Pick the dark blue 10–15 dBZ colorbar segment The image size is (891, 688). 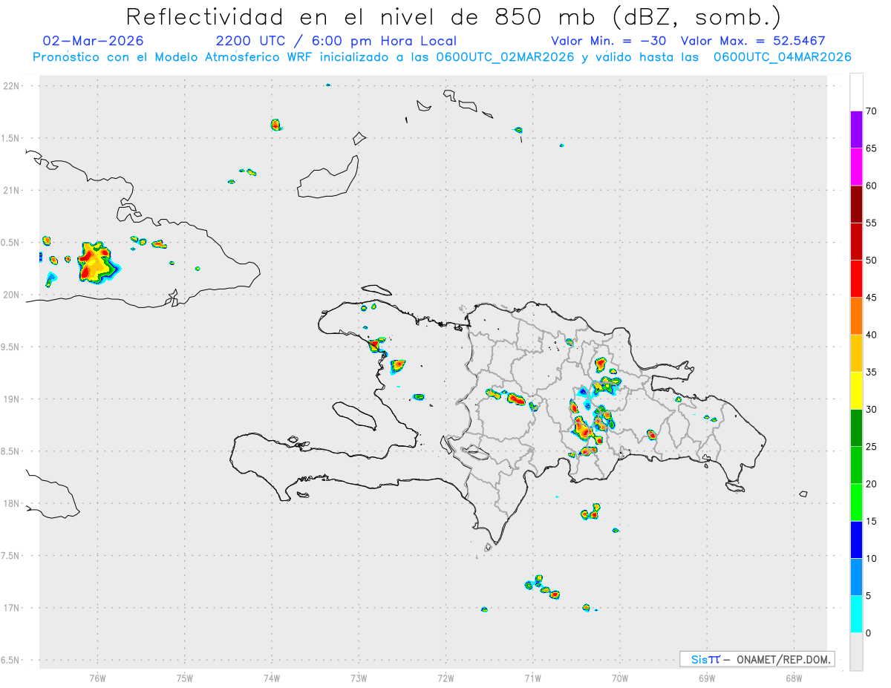point(856,540)
